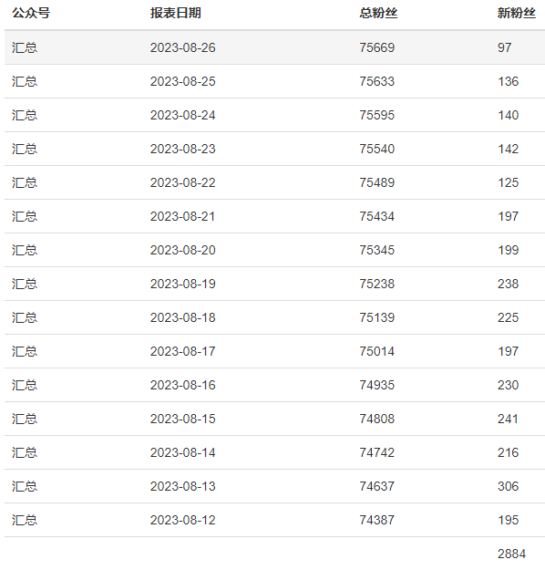The width and height of the screenshot is (545, 570).
Task: Click new fans value 230
Action: 508,385
